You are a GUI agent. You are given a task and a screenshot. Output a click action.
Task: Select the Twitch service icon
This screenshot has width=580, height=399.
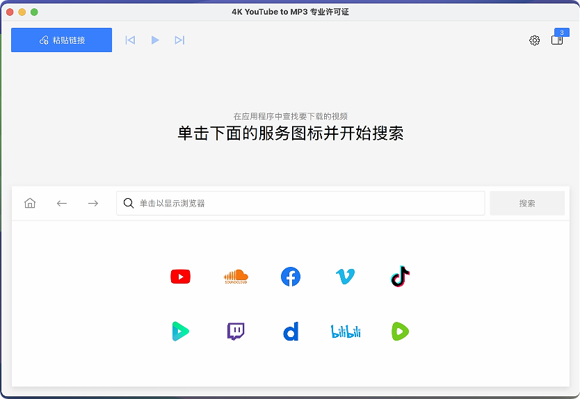click(236, 332)
